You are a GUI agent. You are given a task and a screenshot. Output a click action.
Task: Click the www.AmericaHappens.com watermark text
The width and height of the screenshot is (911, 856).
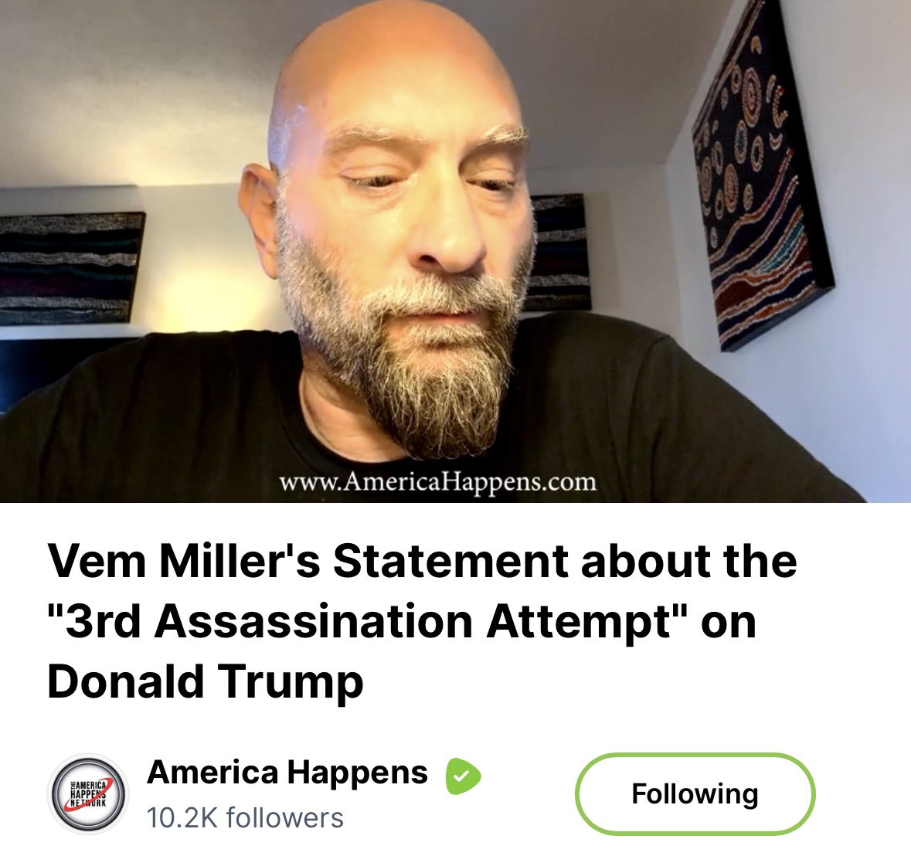437,482
